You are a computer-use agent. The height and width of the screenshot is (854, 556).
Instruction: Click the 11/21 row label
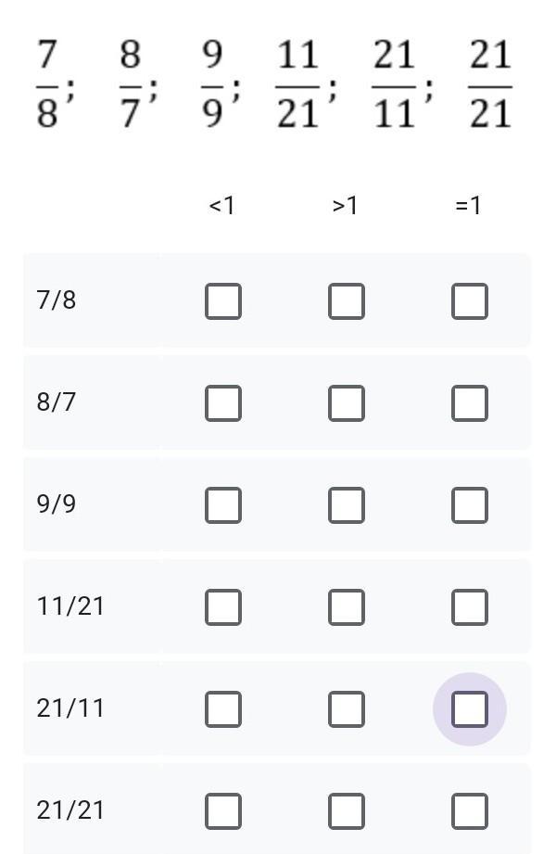tap(70, 606)
